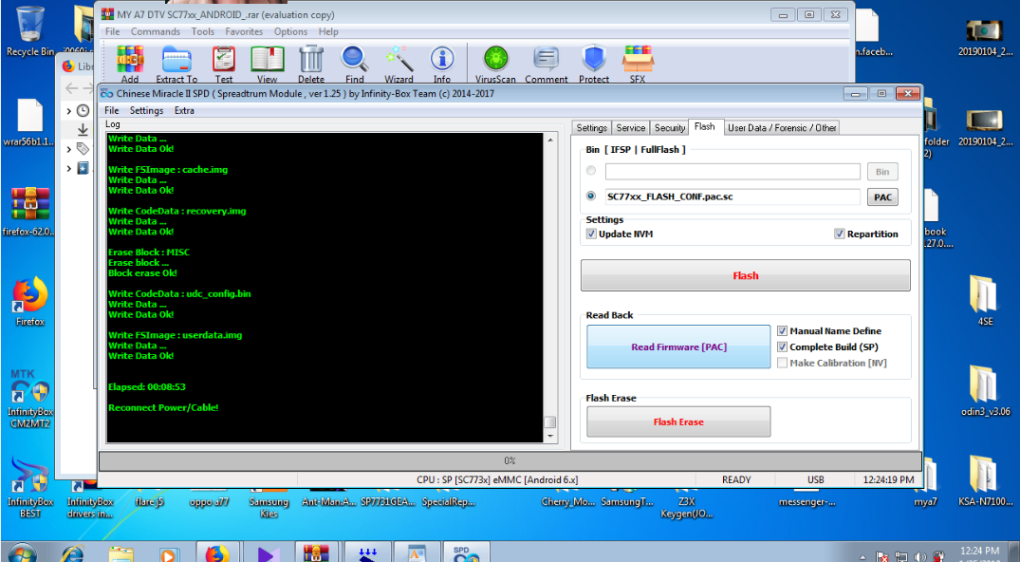Toggle the Repartition checkbox
This screenshot has height=562, width=1020.
click(x=839, y=234)
